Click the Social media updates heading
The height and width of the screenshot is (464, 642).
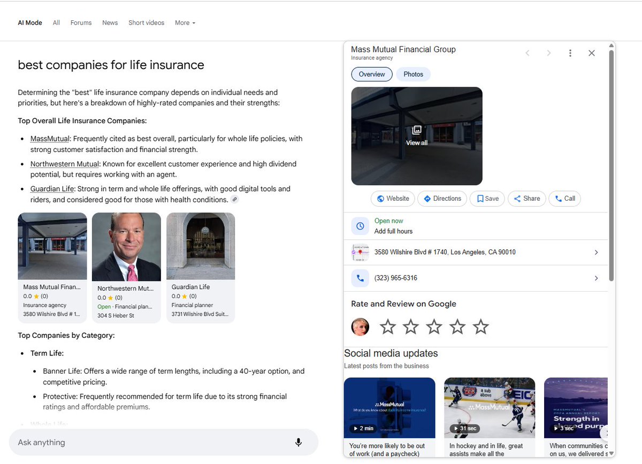(x=391, y=353)
